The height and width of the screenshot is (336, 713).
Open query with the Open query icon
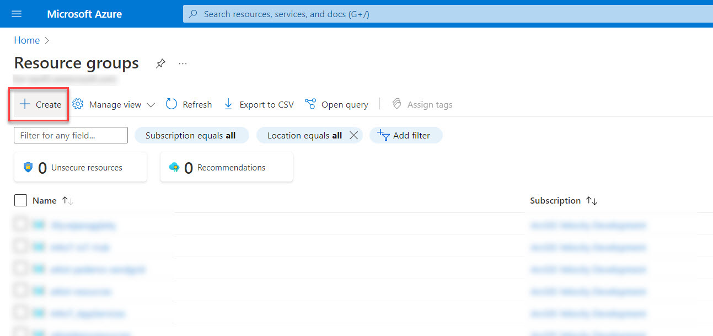(310, 104)
